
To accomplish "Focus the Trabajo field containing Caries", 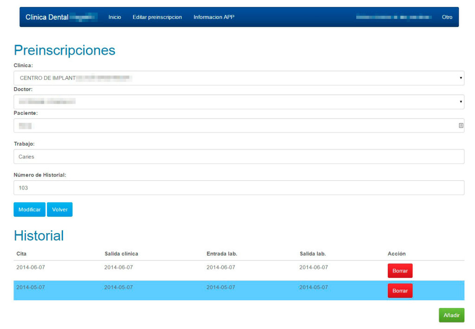I will click(x=239, y=157).
